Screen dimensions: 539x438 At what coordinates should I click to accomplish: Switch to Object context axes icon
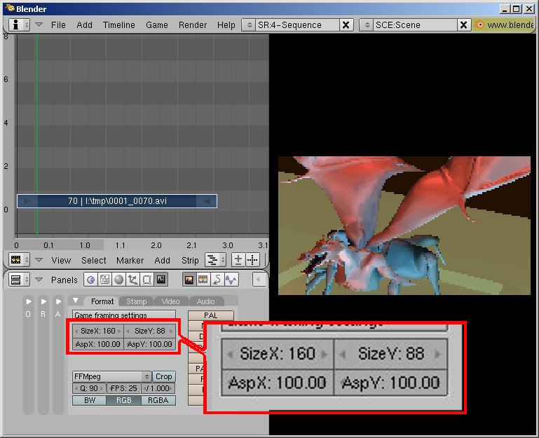(x=132, y=280)
